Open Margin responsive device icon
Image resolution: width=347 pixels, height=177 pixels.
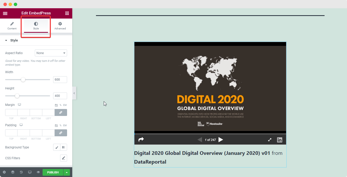pyautogui.click(x=19, y=105)
